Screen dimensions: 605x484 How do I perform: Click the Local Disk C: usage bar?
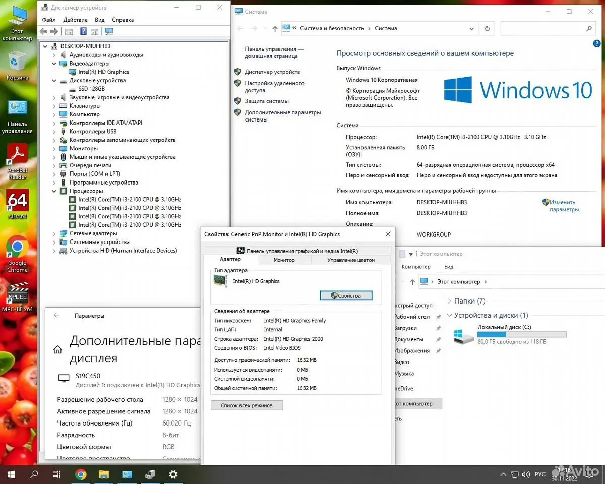522,334
